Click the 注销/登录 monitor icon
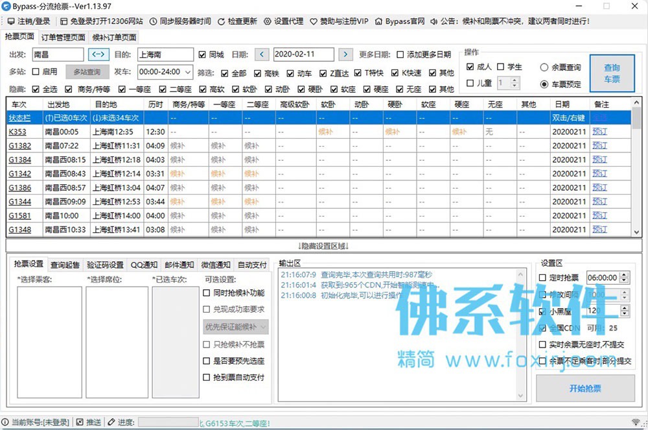This screenshot has width=648, height=430. click(x=11, y=21)
